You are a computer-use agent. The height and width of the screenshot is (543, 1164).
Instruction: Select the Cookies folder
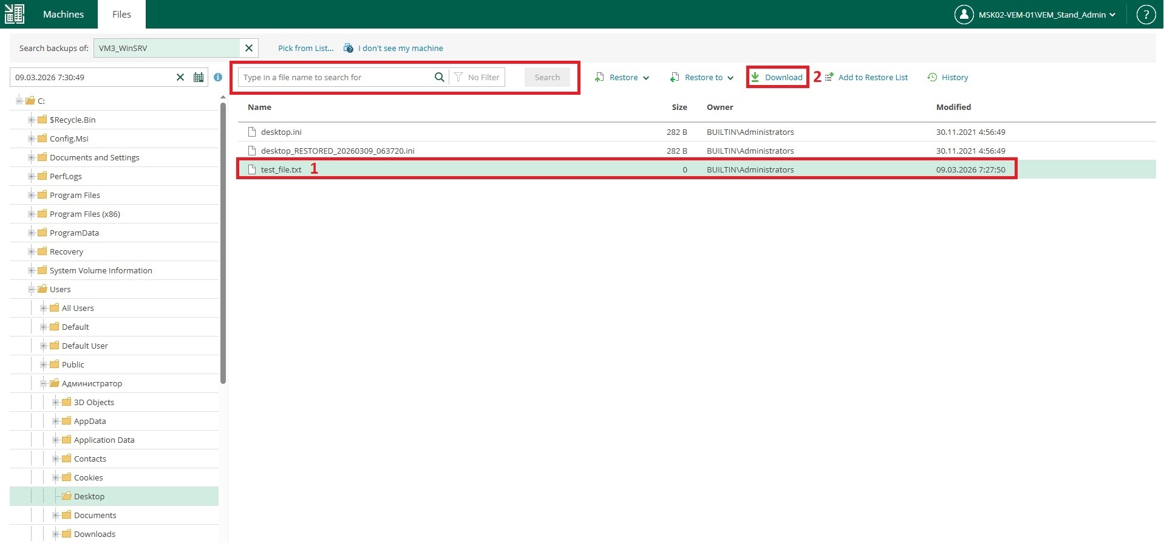coord(89,477)
